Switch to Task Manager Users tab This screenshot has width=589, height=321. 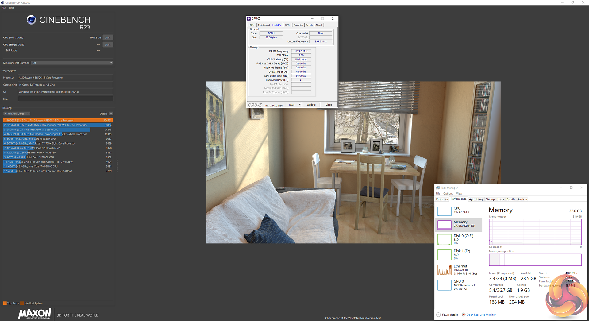pyautogui.click(x=501, y=199)
